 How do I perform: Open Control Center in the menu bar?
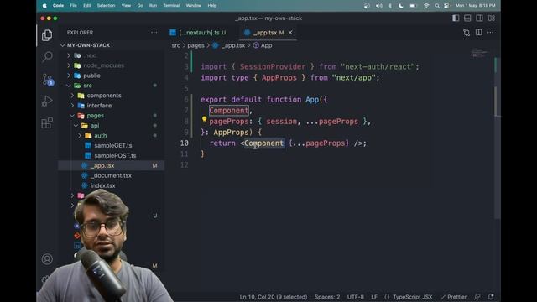click(446, 6)
